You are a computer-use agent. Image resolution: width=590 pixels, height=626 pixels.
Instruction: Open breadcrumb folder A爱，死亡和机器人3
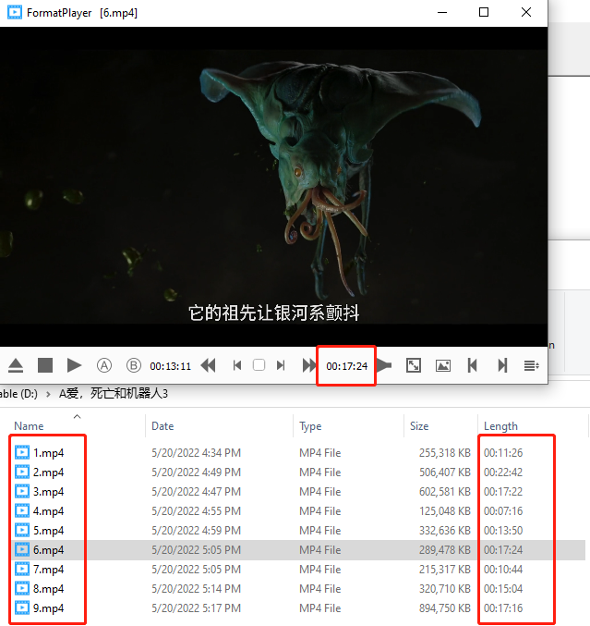(x=114, y=394)
